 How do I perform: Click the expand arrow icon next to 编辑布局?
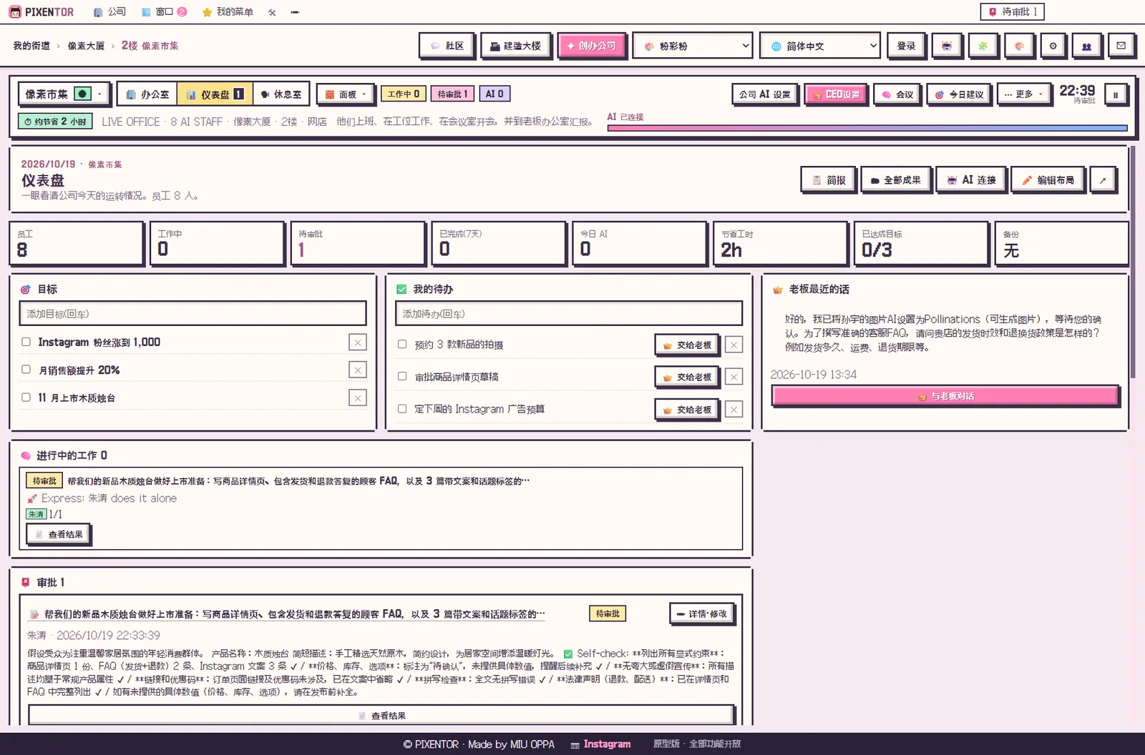tap(1103, 180)
